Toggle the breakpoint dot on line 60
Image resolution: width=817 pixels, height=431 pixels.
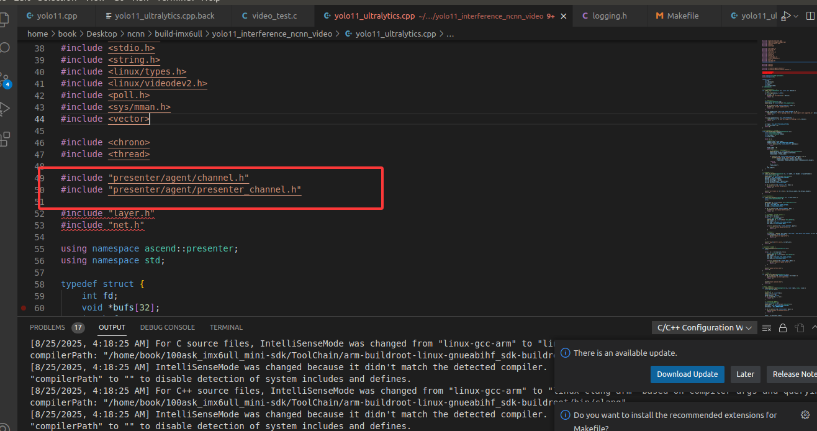24,308
